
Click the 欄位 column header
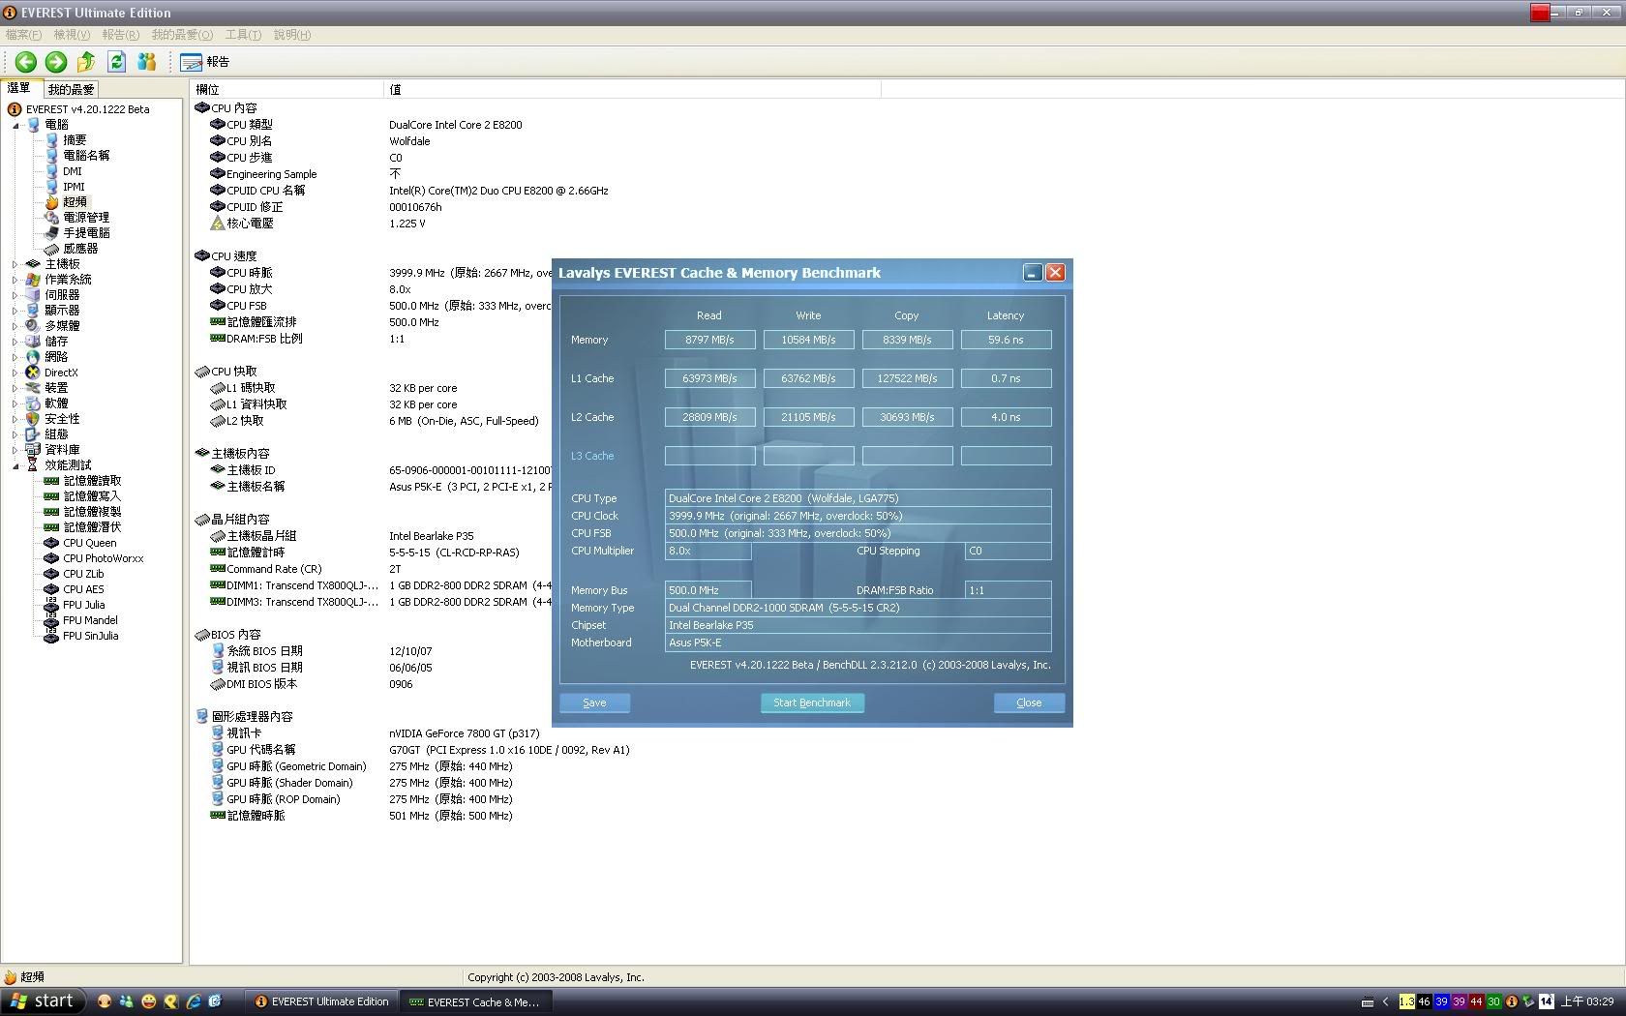click(286, 89)
